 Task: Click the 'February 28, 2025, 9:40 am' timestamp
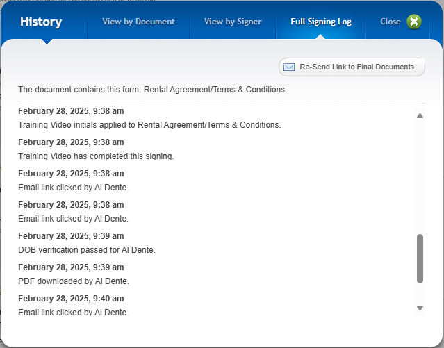(x=71, y=299)
